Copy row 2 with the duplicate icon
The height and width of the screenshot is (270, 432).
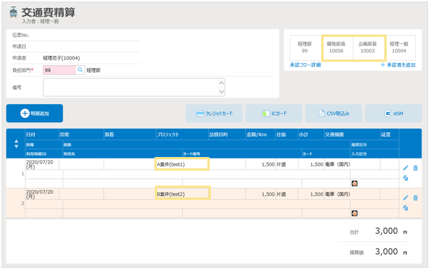coord(406,208)
